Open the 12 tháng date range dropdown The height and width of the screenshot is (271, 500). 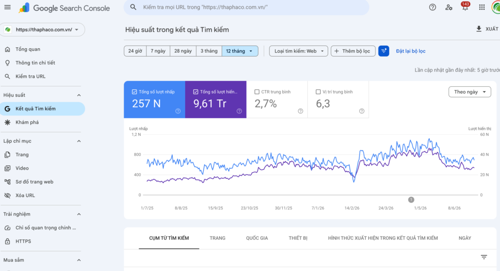[x=240, y=51]
